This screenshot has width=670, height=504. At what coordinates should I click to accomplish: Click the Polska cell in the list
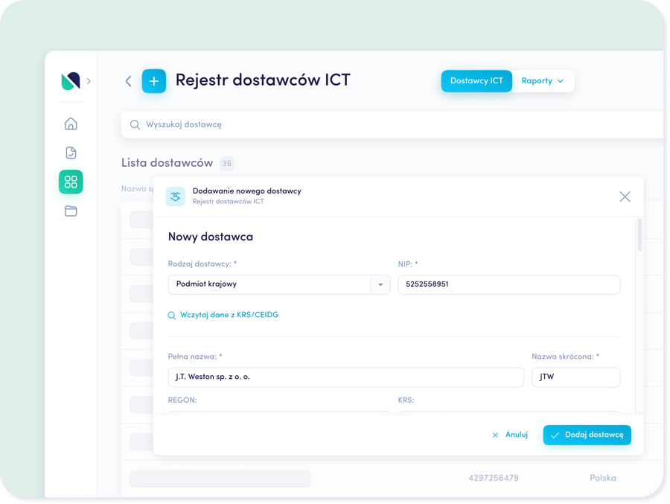click(x=603, y=478)
